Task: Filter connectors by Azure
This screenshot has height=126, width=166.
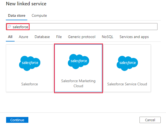Action: click(x=23, y=37)
